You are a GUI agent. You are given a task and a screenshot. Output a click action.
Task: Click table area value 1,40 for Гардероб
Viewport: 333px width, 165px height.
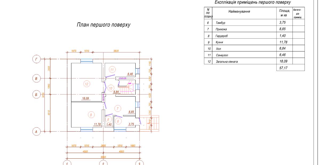282,36
